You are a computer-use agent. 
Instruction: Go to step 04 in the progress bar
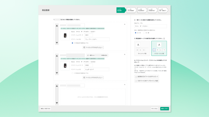[x=153, y=10]
